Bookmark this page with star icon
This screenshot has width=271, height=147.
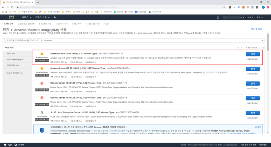(224, 7)
